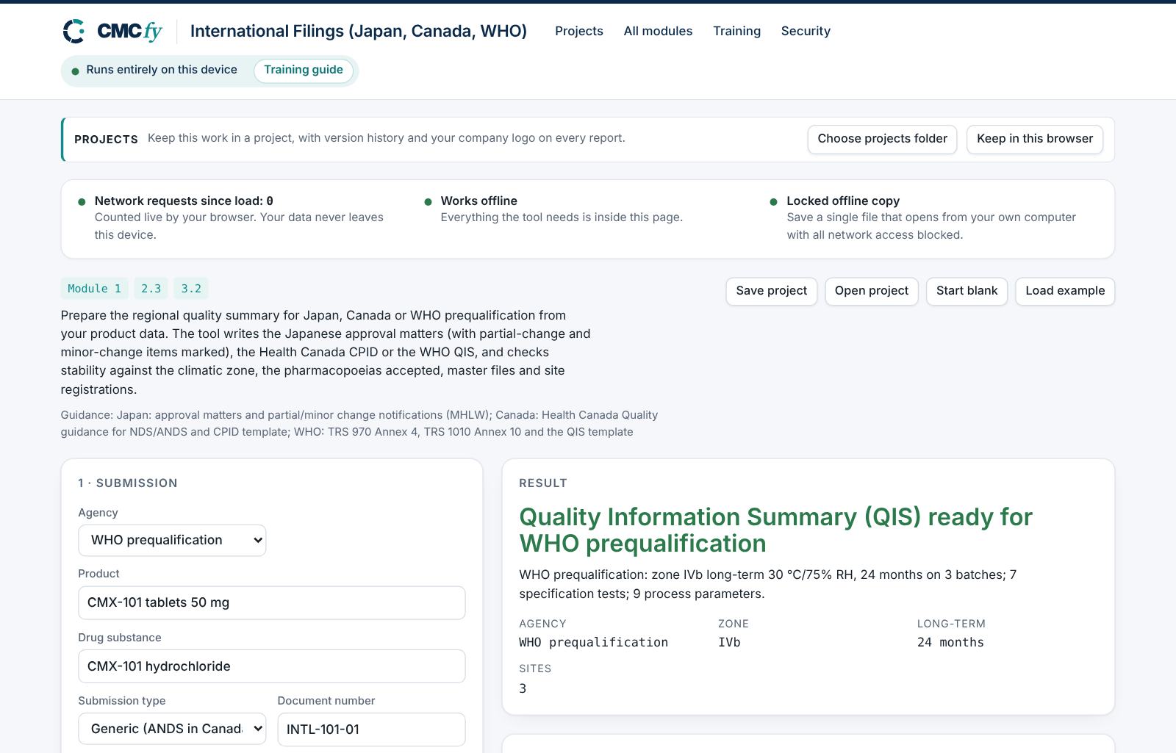Open the Projects nav item
The width and height of the screenshot is (1176, 753).
[x=579, y=31]
